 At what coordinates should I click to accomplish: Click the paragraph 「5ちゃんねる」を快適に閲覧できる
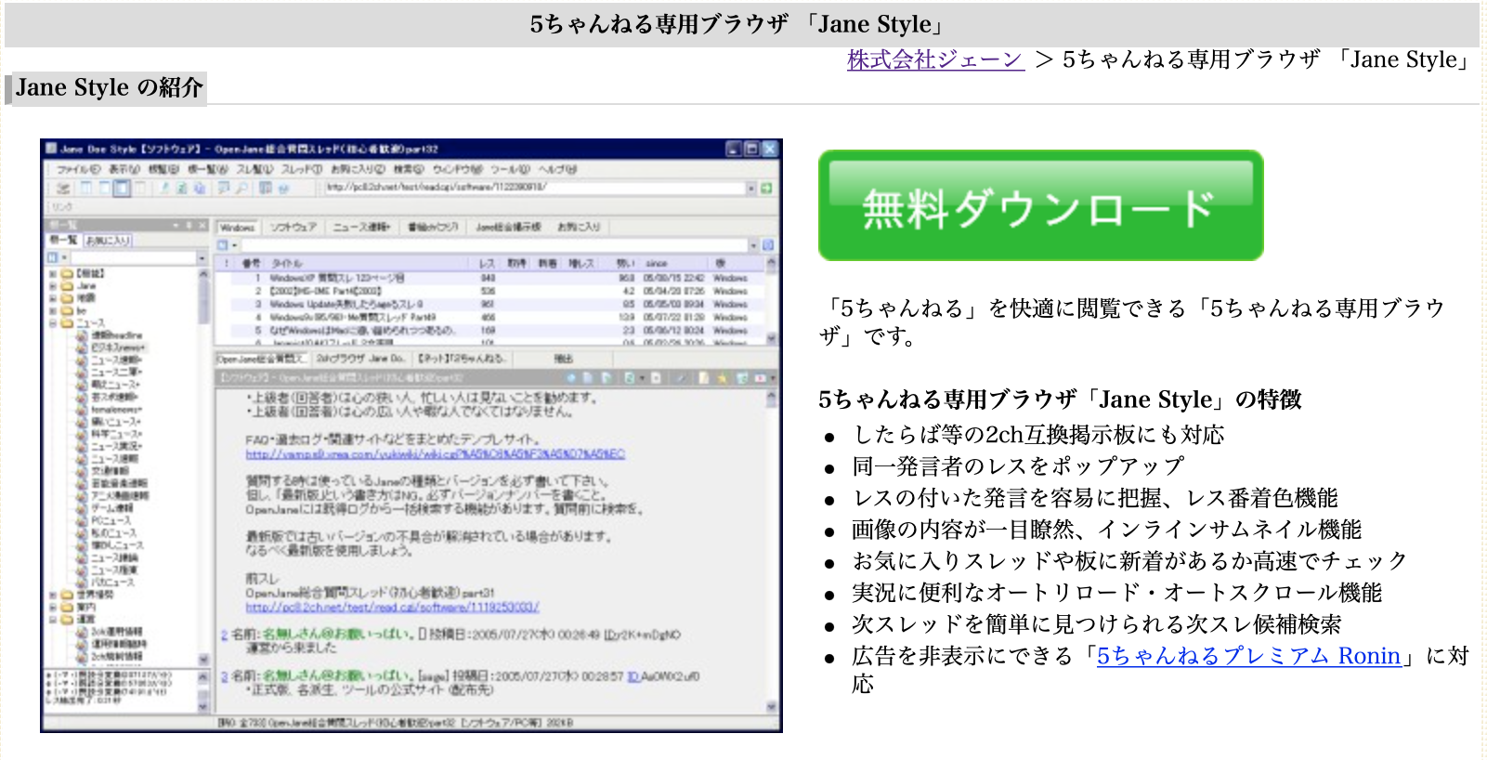click(x=1131, y=321)
